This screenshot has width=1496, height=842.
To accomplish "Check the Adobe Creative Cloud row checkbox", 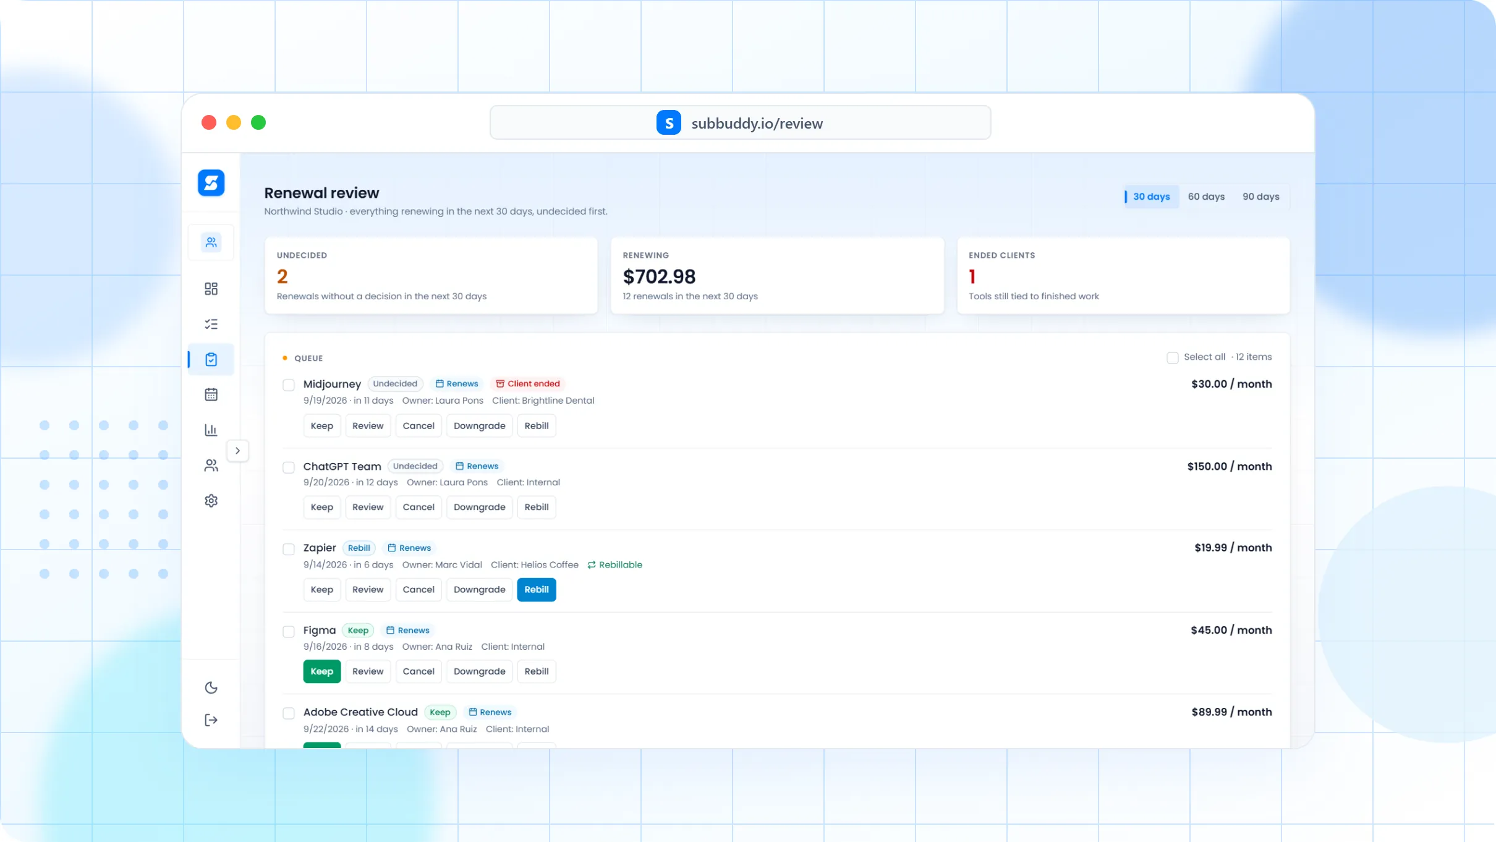I will coord(289,713).
